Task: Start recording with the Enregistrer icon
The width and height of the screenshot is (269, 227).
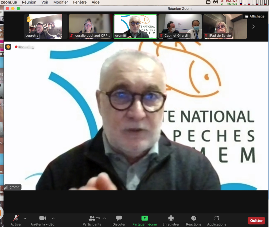Action: (x=171, y=218)
